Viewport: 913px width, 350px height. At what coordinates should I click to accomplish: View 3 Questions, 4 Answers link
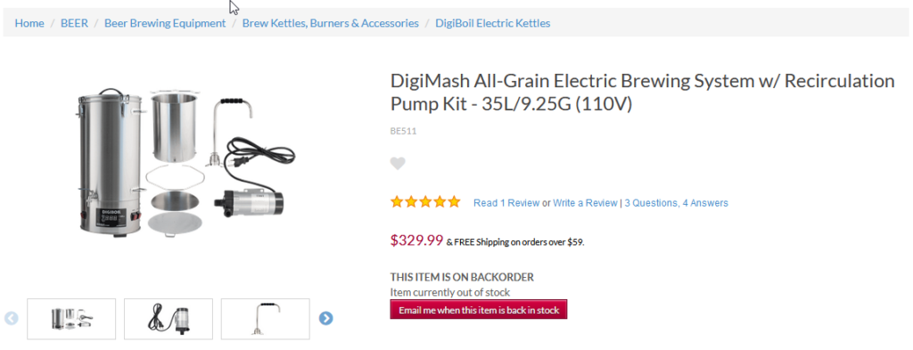676,203
